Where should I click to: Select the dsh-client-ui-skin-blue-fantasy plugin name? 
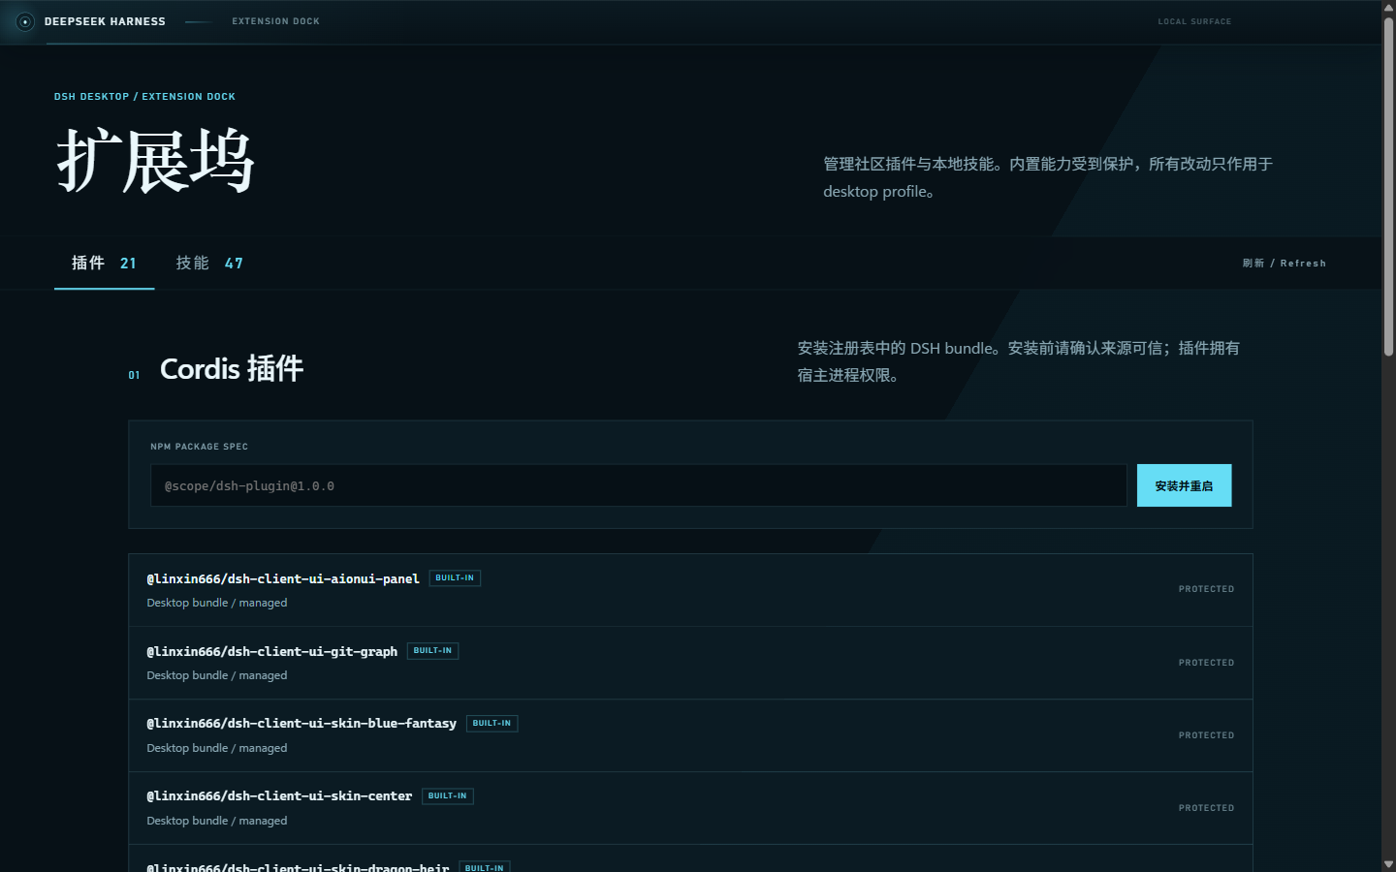(301, 724)
